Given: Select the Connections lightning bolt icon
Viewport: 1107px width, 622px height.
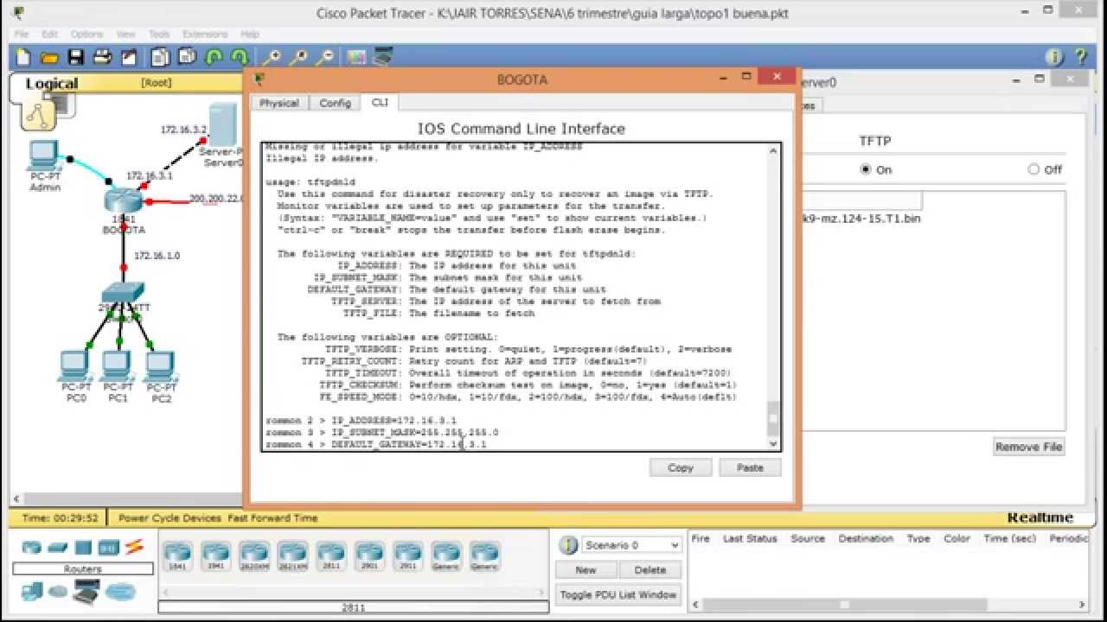Looking at the screenshot, I should tap(134, 547).
